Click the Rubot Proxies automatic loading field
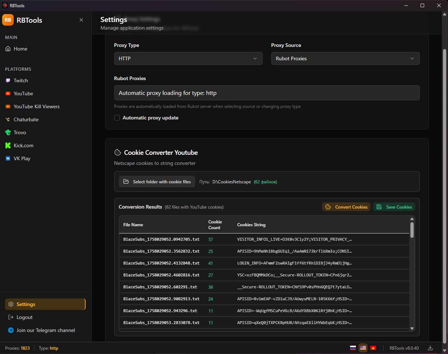The width and height of the screenshot is (448, 354). pos(267,93)
